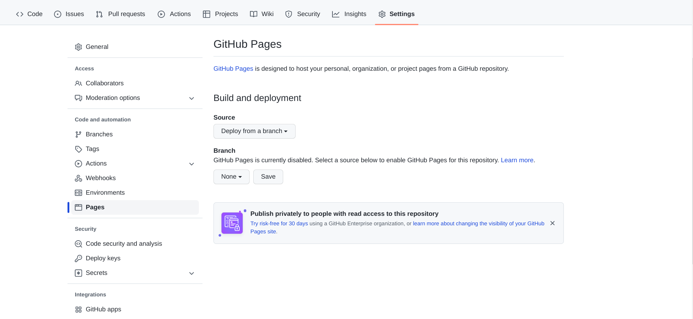Screen dimensions: 693x319
Task: Click the Code security and analysis icon
Action: coord(78,244)
